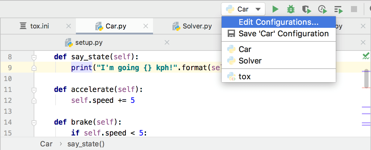This screenshot has height=150, width=371.
Task: Fold the brake method at line 14
Action: 34,122
